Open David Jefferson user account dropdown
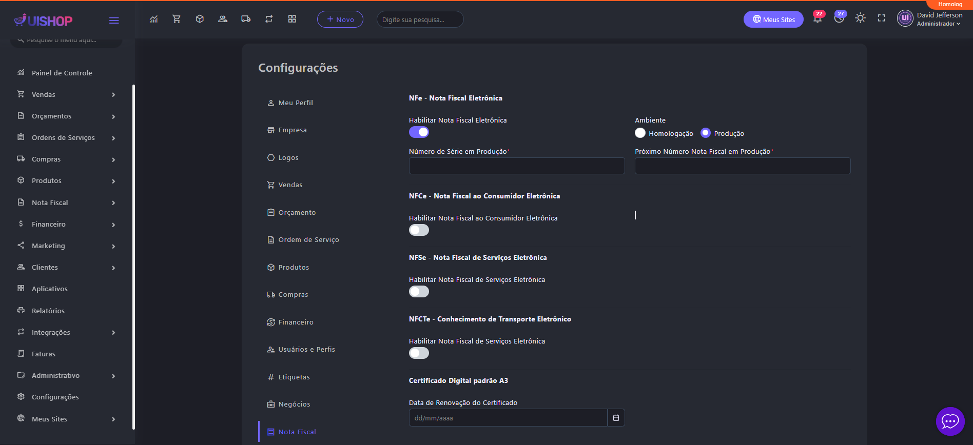 click(x=931, y=19)
